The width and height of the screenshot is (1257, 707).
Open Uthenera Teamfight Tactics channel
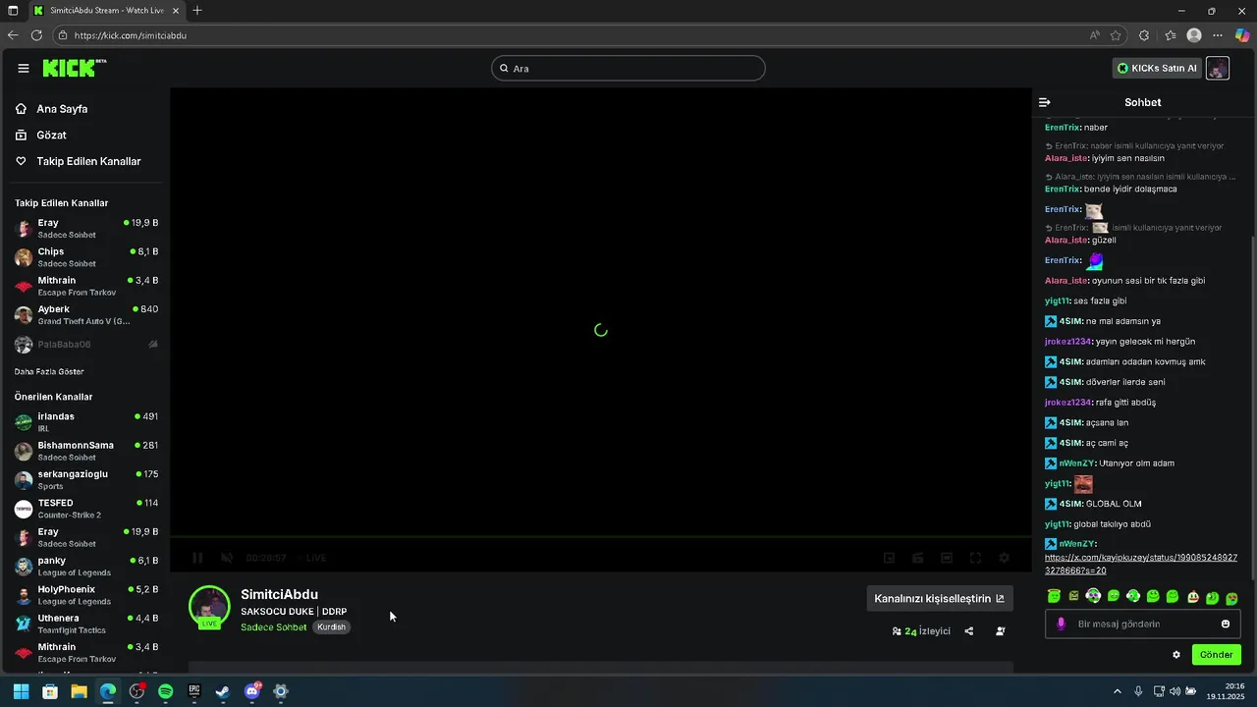tap(86, 624)
